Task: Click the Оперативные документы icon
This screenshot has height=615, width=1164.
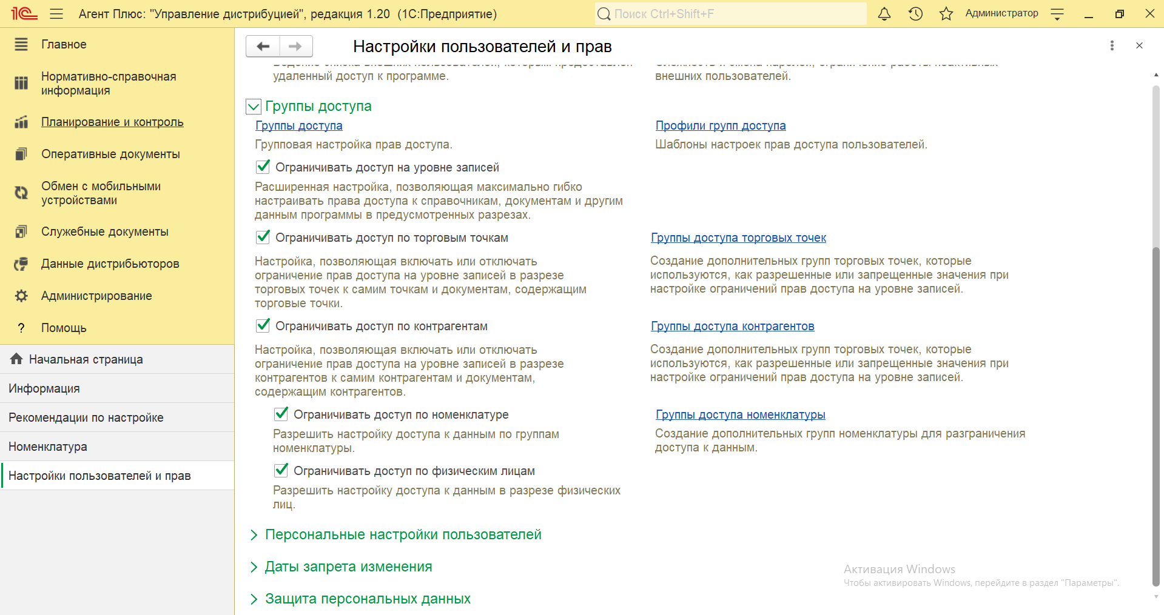Action: tap(21, 154)
